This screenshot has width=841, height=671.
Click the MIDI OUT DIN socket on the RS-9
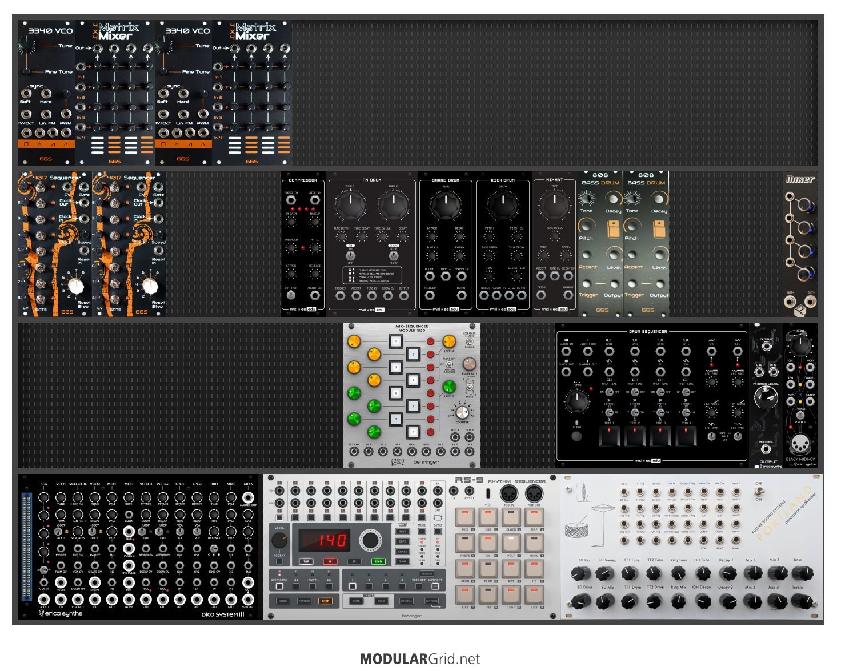tap(534, 493)
